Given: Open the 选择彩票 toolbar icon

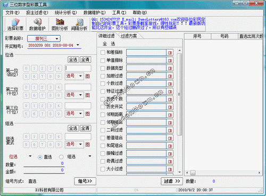Looking at the screenshot, I should coord(15,24).
